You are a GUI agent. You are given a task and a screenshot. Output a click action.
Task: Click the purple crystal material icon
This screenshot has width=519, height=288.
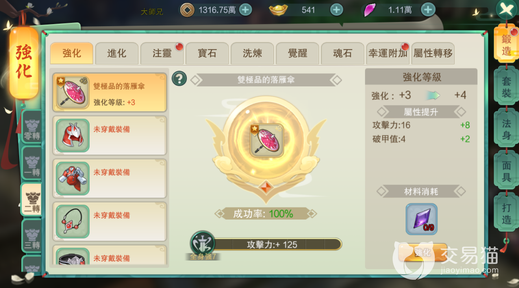(421, 219)
